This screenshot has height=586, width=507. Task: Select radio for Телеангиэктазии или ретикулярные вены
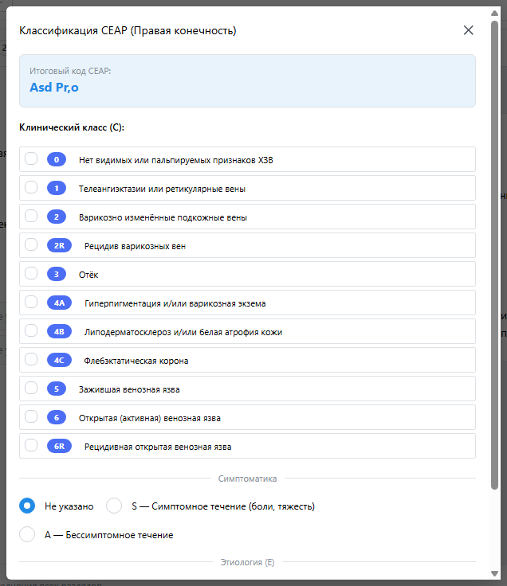[x=31, y=187]
